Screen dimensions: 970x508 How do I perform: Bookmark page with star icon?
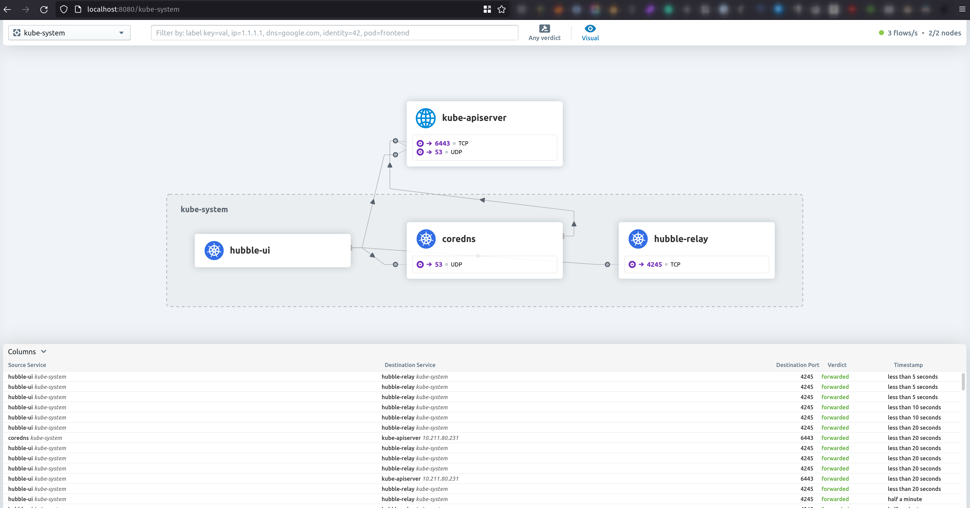502,9
